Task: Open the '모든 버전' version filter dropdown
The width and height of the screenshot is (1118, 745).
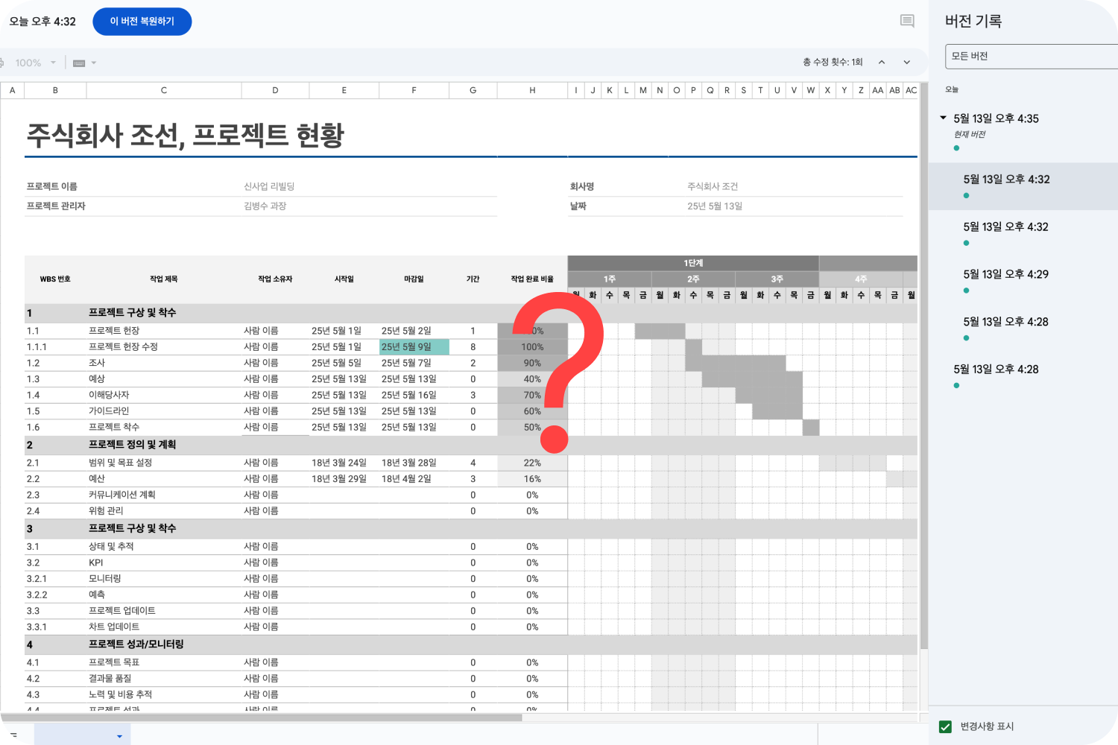Action: (x=1032, y=56)
